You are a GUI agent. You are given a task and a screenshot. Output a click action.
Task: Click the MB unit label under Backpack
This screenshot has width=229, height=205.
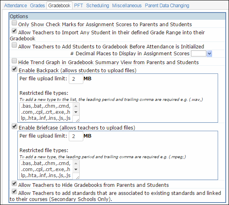pos(87,79)
